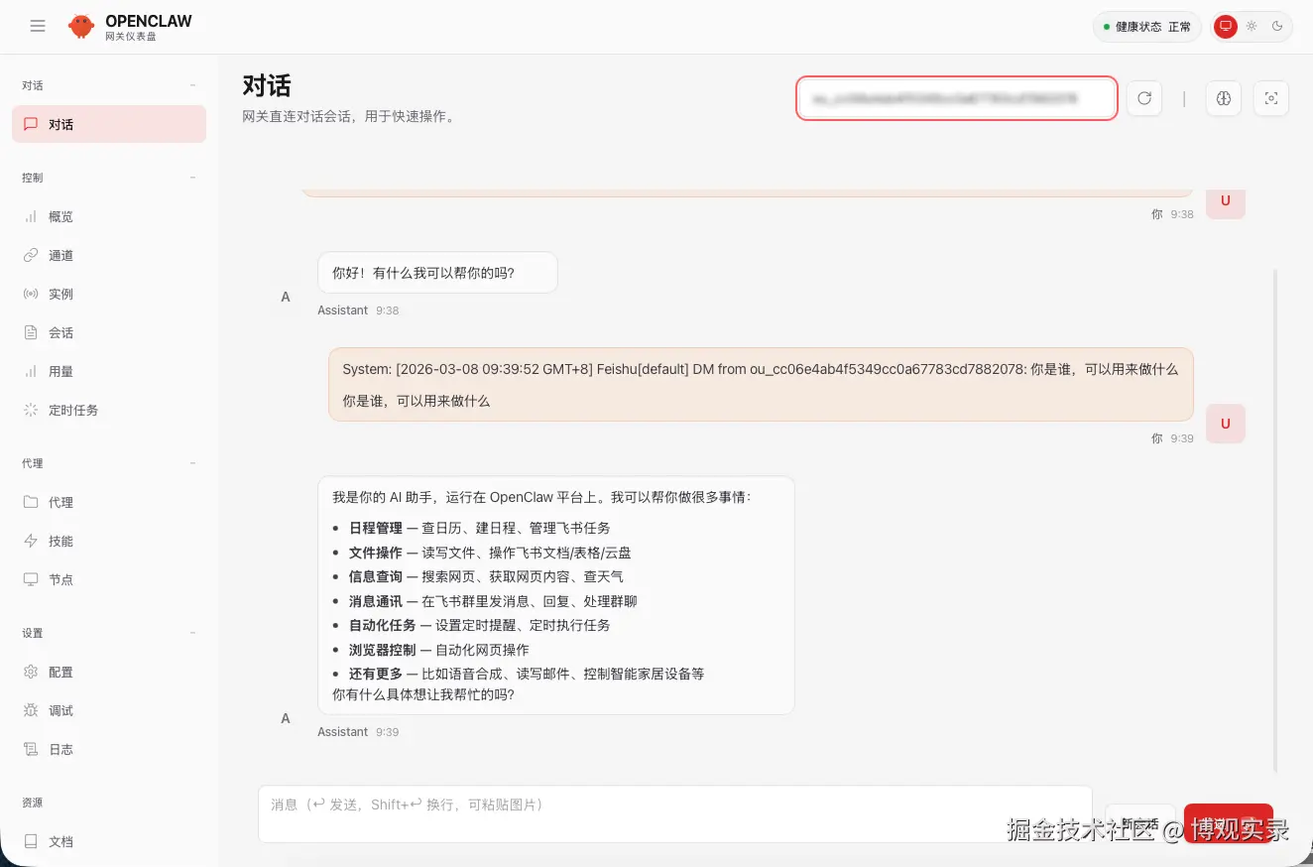Open the 定时任务 scheduled tasks spinner icon
The image size is (1313, 867).
pyautogui.click(x=31, y=410)
